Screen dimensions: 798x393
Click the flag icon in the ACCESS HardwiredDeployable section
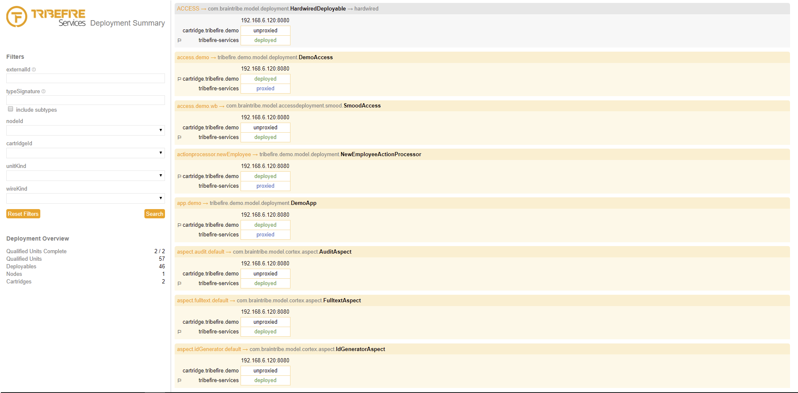pyautogui.click(x=179, y=41)
